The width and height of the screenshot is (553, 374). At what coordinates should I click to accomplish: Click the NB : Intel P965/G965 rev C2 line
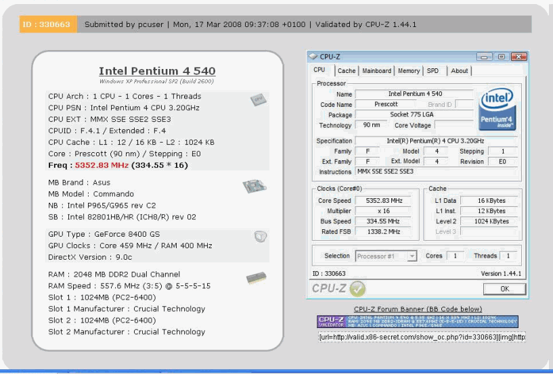pos(102,206)
